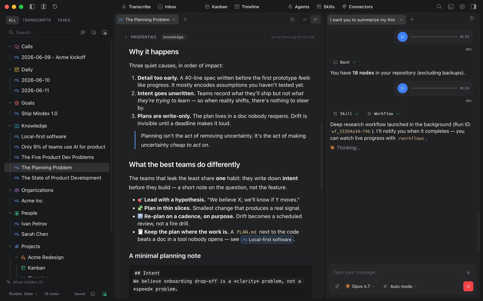Screen dimensions: 483x301
Task: Add a new chat tab
Action: (x=412, y=20)
